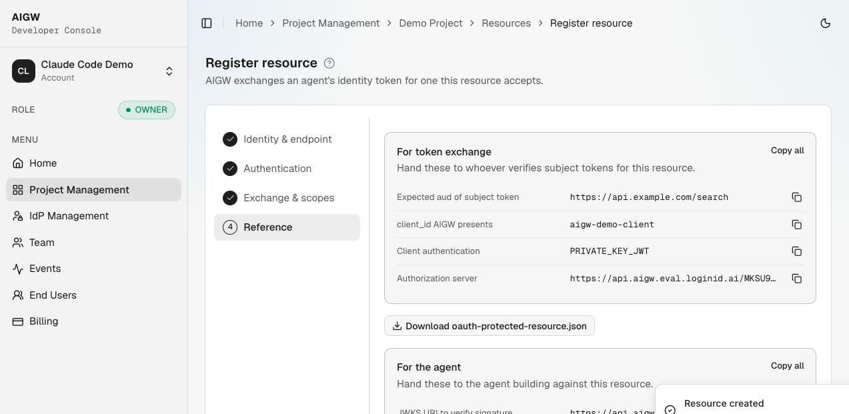Copy the Authorization server URL
The width and height of the screenshot is (849, 414).
pyautogui.click(x=796, y=279)
